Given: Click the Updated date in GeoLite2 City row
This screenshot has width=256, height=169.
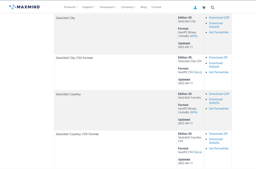Looking at the screenshot, I should click(185, 47).
